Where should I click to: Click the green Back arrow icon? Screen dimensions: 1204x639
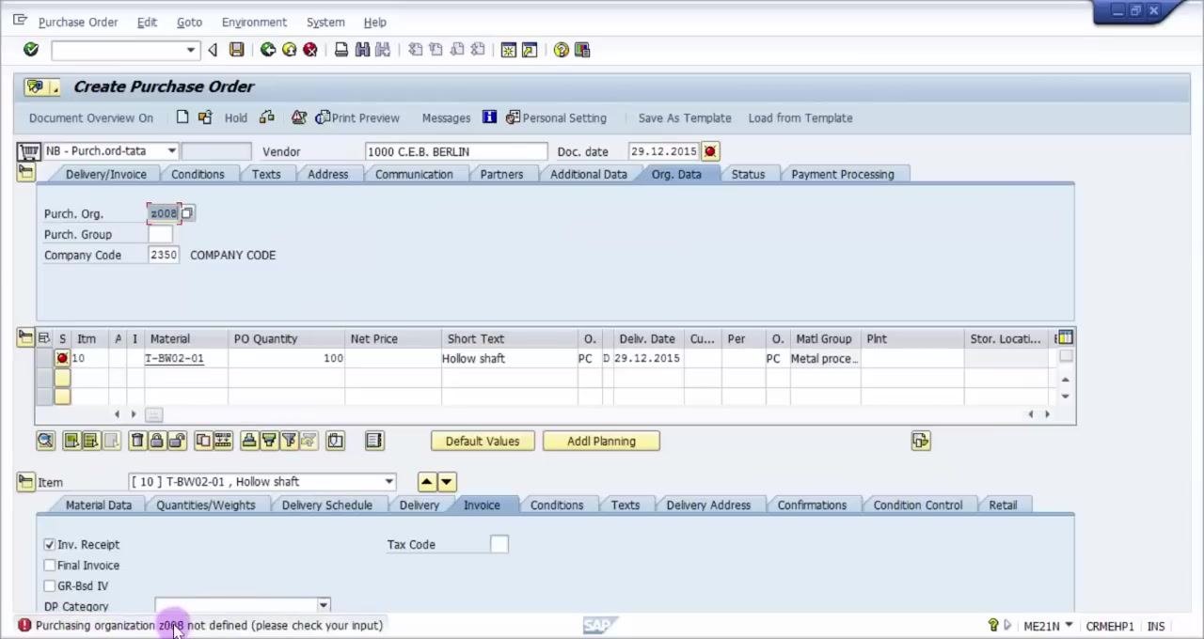(268, 50)
